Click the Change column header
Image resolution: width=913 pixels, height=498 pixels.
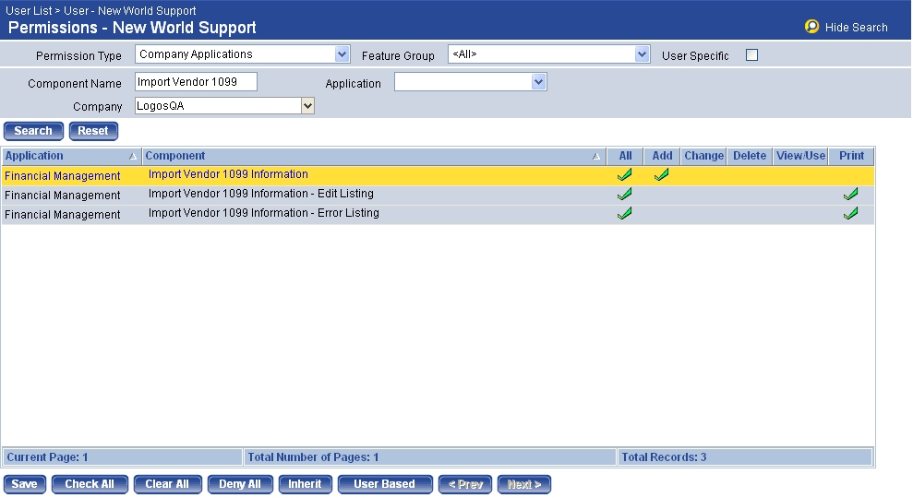(x=703, y=156)
